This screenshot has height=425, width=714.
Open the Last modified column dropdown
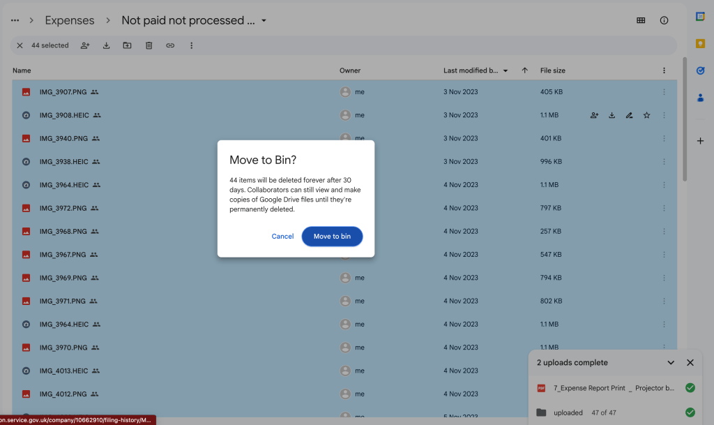point(506,70)
